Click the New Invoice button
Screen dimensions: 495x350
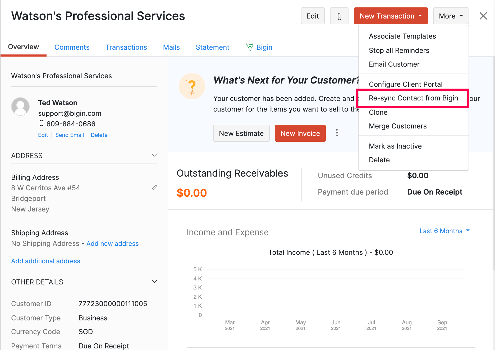point(300,133)
